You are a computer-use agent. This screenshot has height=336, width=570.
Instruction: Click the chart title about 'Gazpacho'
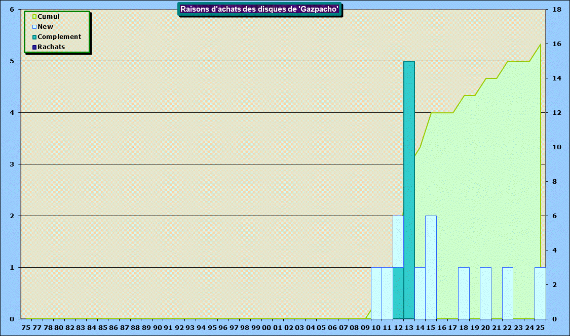coord(259,9)
